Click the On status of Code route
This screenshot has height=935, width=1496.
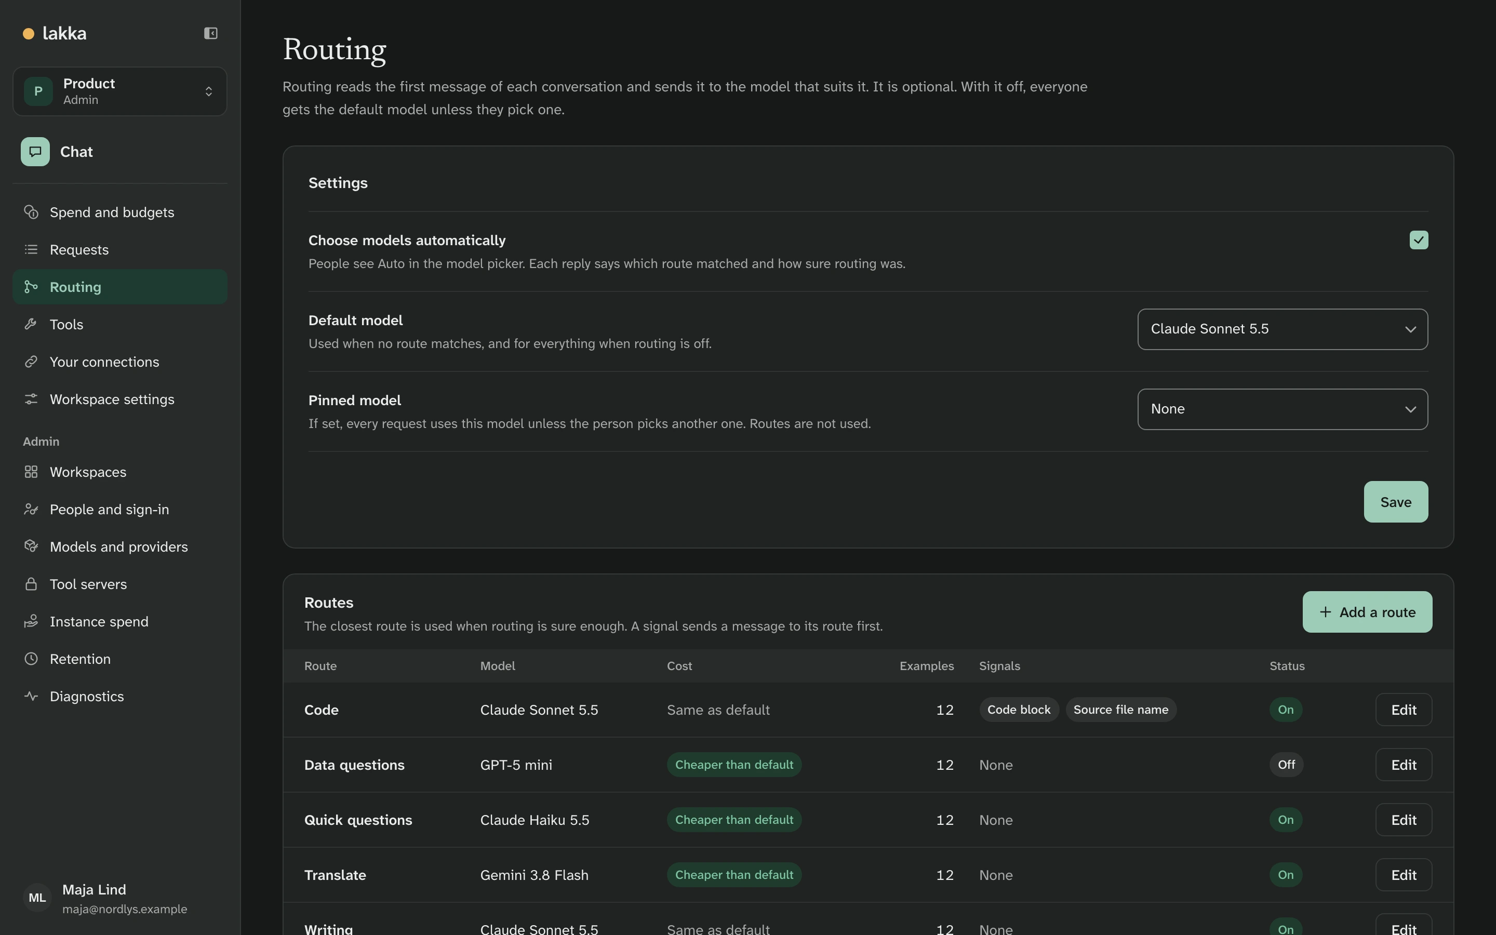click(x=1286, y=710)
